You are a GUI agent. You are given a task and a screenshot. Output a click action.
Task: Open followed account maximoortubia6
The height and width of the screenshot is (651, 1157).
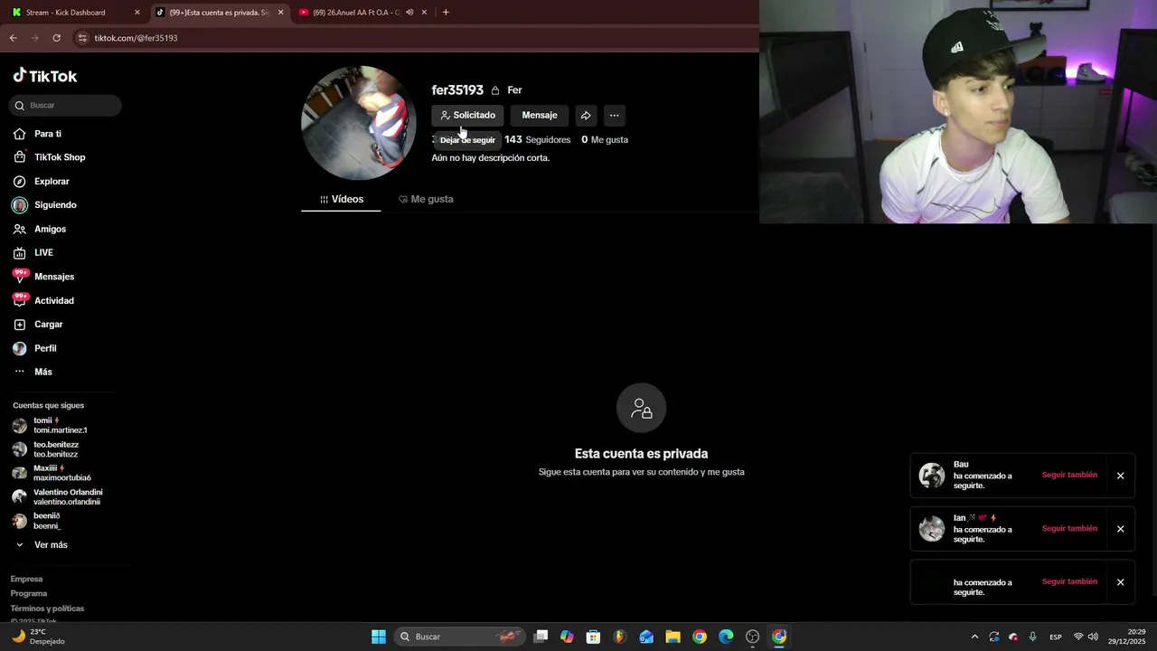click(x=61, y=473)
